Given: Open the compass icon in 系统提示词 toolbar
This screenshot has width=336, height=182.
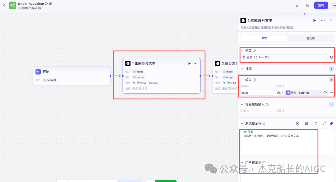Looking at the screenshot, I should (x=297, y=124).
